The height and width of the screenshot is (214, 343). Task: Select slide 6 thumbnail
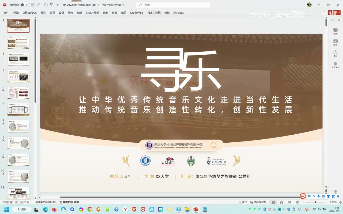[18, 109]
